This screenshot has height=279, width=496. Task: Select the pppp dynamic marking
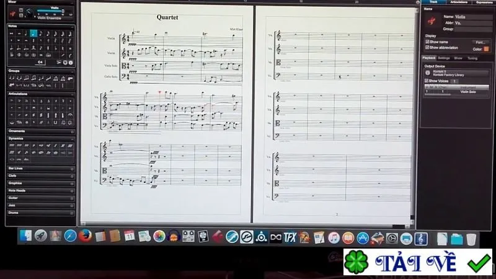coord(12,146)
